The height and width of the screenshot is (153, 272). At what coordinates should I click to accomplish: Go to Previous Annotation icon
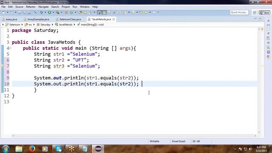(133, 12)
